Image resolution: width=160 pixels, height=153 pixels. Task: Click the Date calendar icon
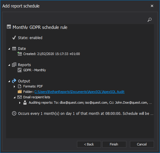click(x=14, y=48)
